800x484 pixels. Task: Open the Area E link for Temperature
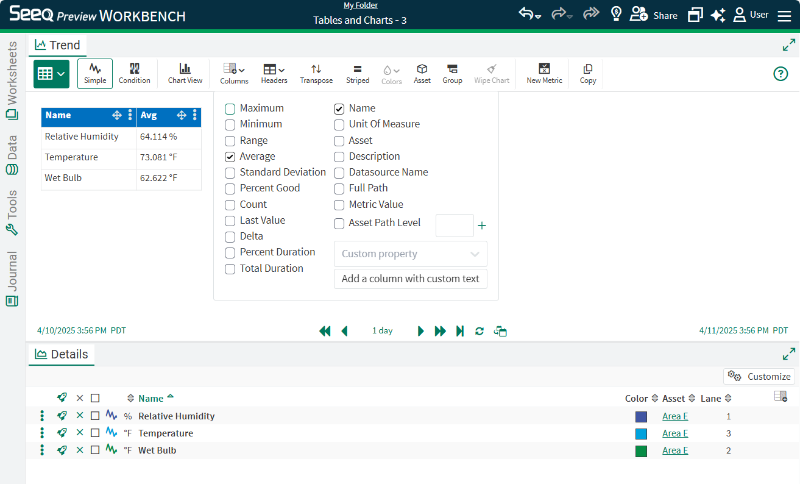tap(674, 433)
